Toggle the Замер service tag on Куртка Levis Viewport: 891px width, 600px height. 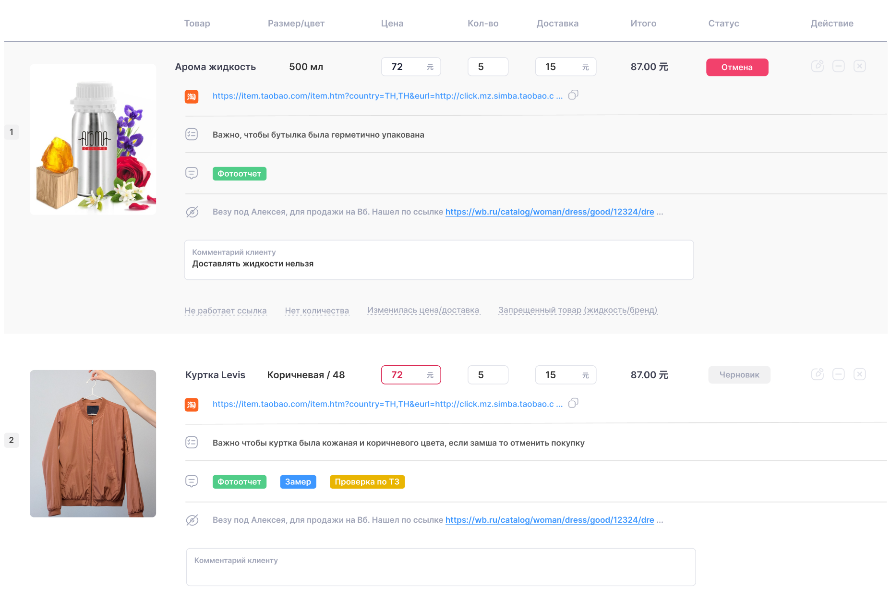(298, 482)
